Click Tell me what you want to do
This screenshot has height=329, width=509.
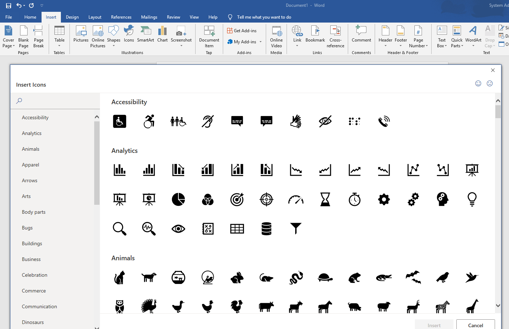click(264, 17)
